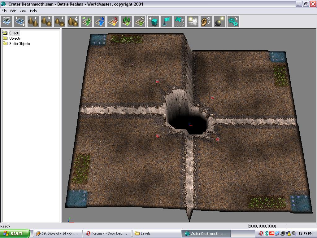The image size is (317, 238).
Task: Open the teal gears settings tool
Action: [x=233, y=21]
